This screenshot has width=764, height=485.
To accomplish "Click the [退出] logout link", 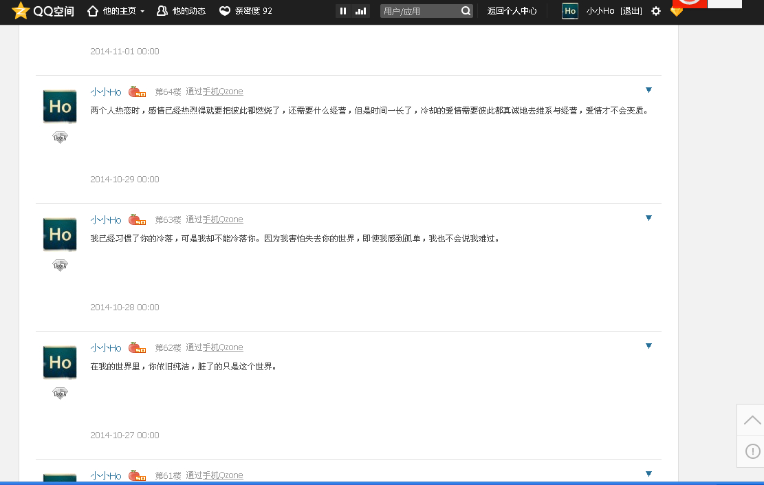I will click(x=631, y=11).
